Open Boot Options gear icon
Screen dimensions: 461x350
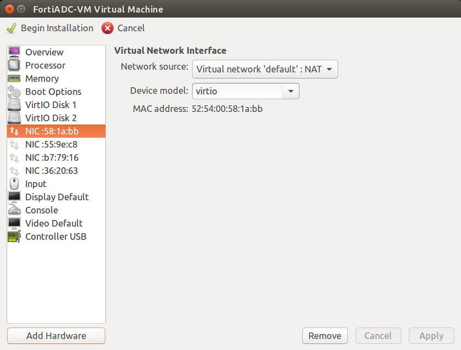(14, 92)
